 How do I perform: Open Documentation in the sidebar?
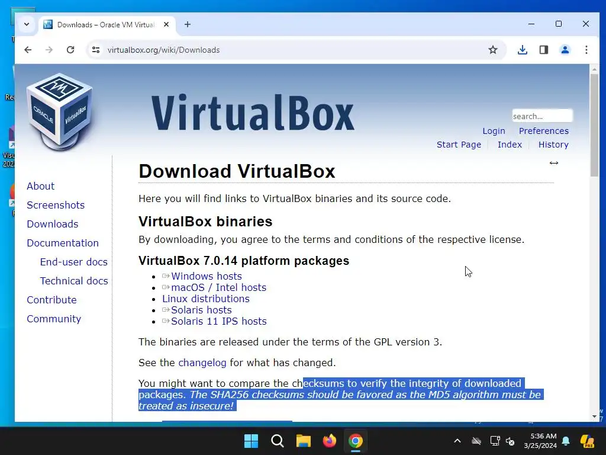tap(63, 243)
